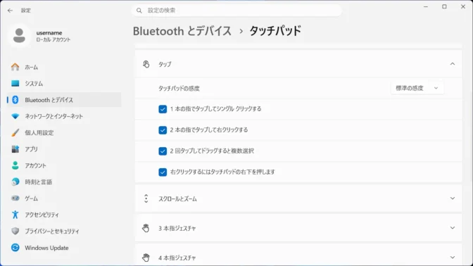Click the Windows Update sync icon
This screenshot has height=266, width=473.
coord(15,248)
